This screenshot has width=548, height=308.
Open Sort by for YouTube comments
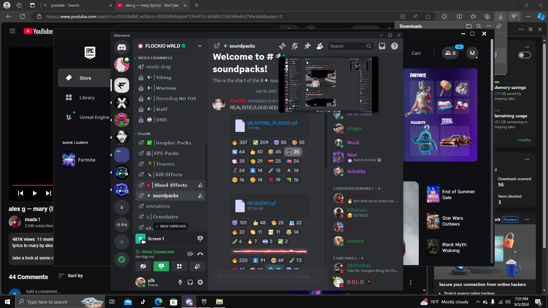tap(71, 276)
